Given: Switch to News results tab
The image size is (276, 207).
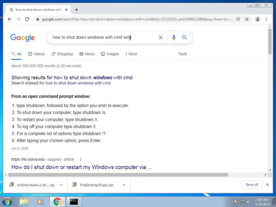Looking at the screenshot, I should 87,54.
